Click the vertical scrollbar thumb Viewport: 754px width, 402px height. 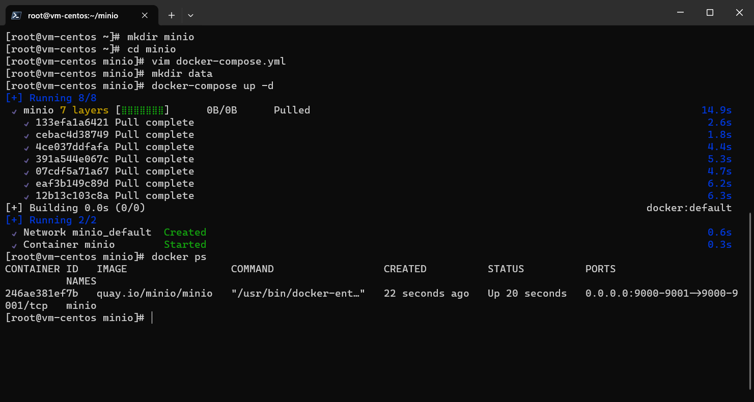751,300
